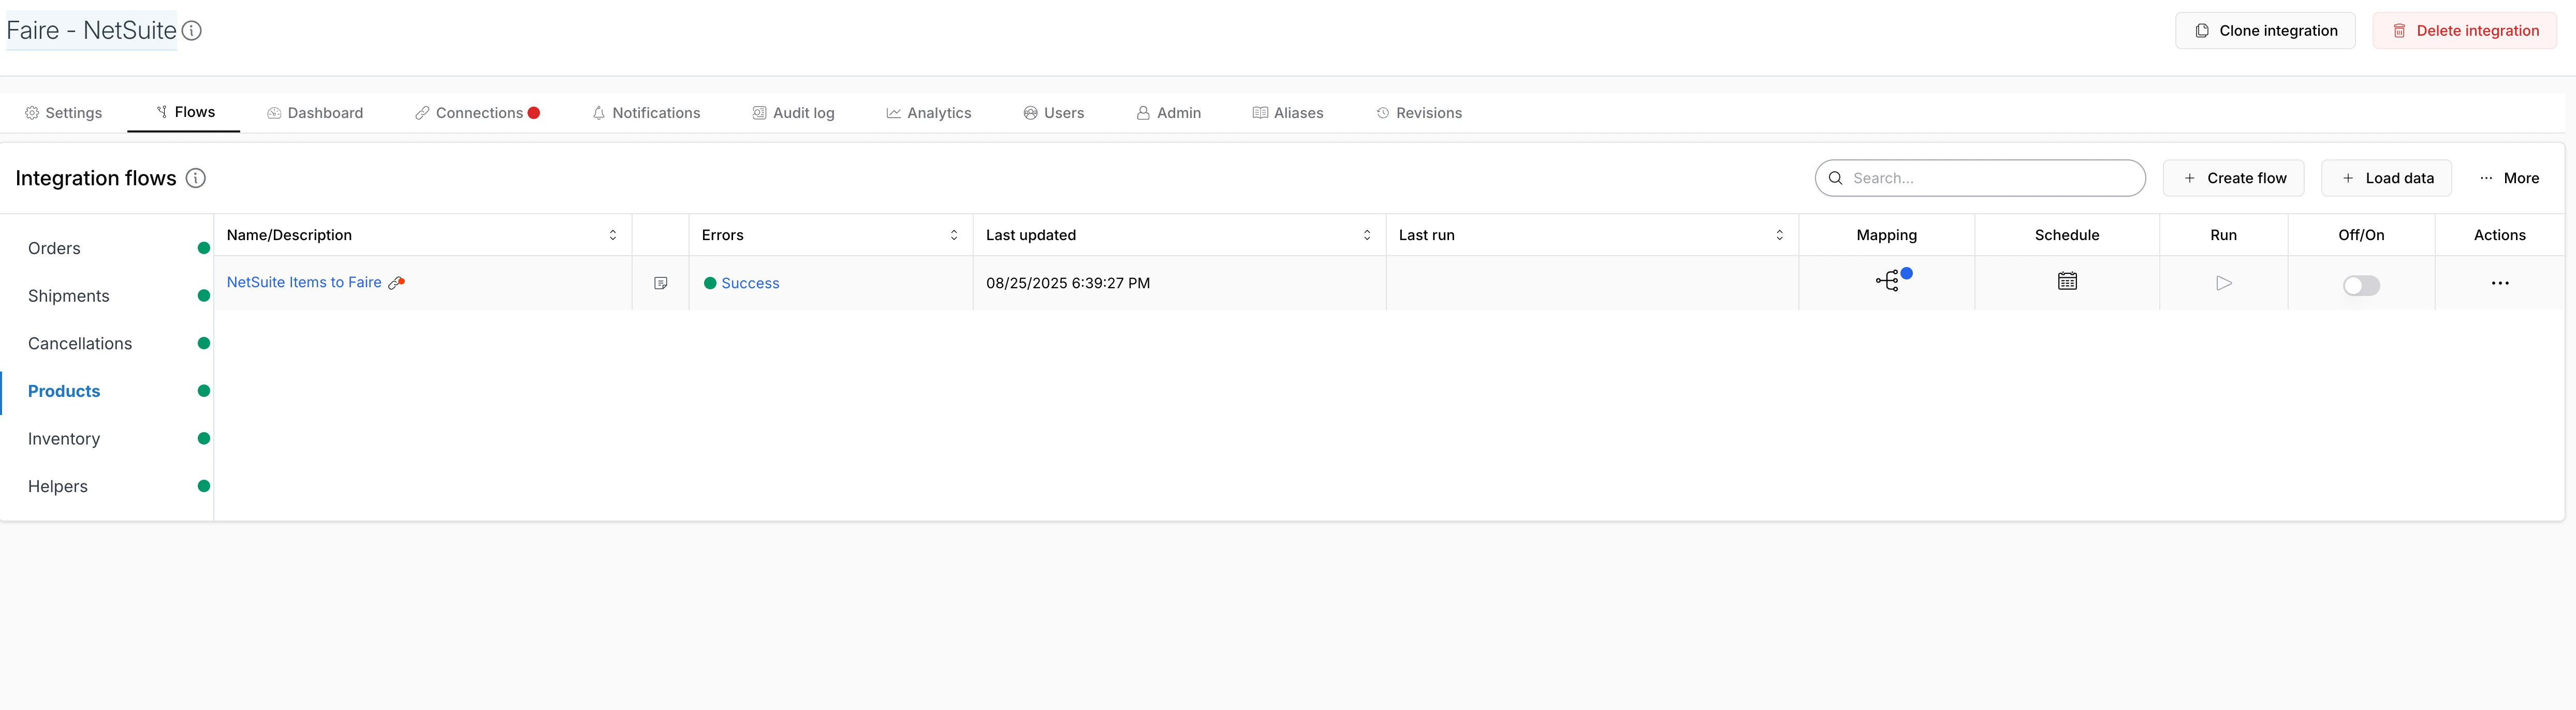The width and height of the screenshot is (2576, 710).
Task: Click the Clone integration button
Action: [x=2265, y=31]
